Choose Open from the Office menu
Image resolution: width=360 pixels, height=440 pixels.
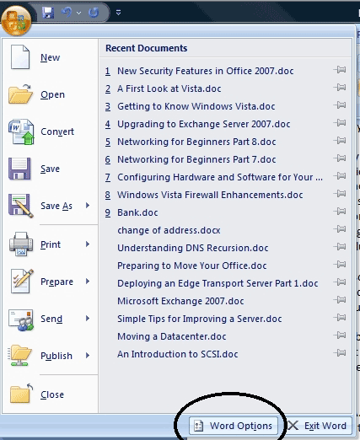coord(52,94)
